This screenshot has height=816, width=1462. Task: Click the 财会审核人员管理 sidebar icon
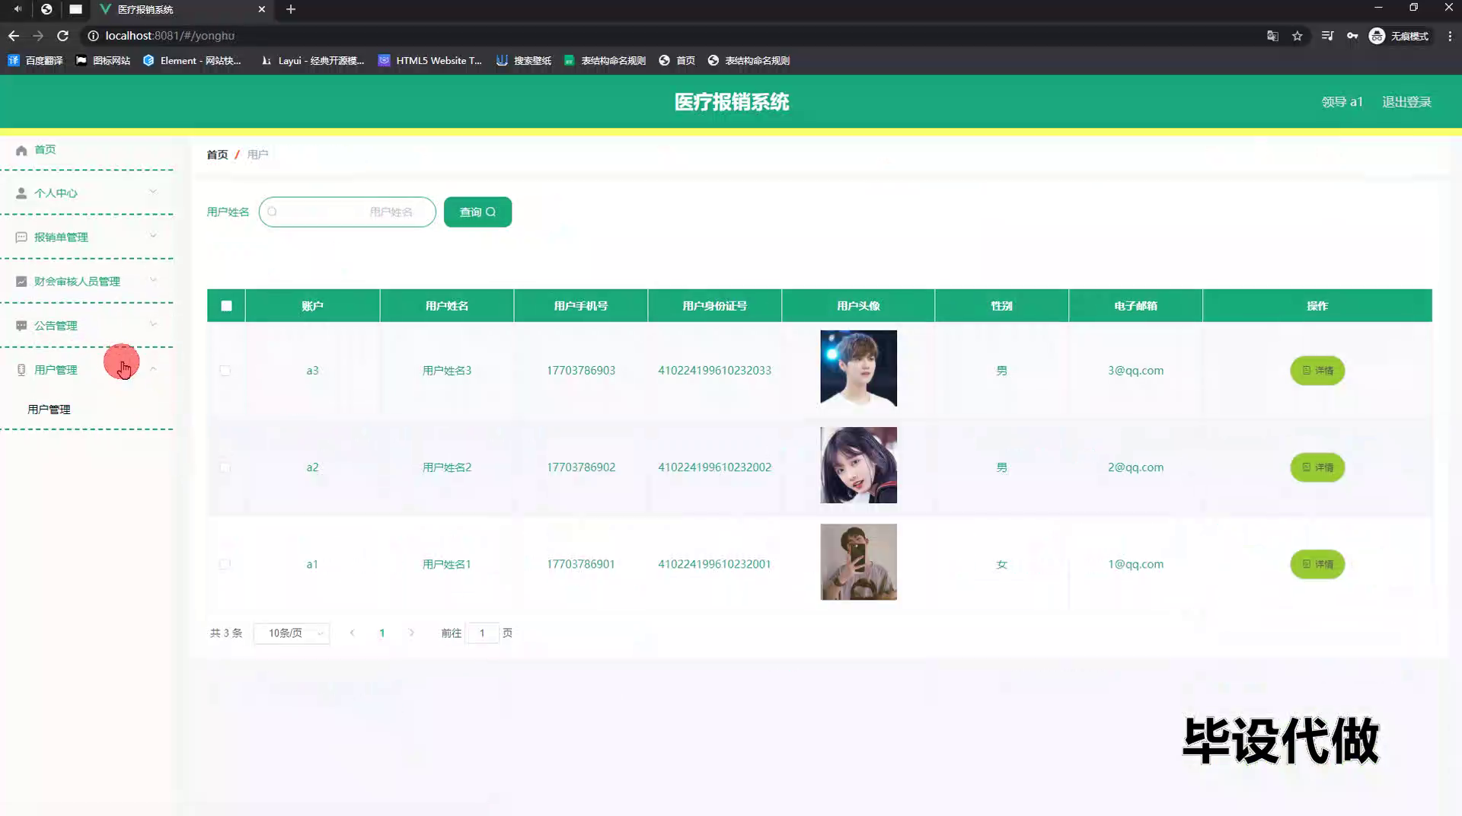point(21,282)
